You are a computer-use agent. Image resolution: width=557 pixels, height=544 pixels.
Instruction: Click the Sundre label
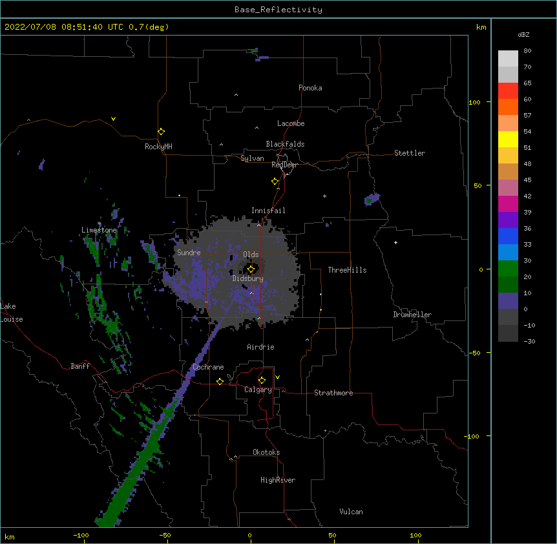pos(189,253)
